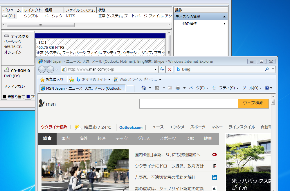Select the 総合 news tab

(47, 138)
